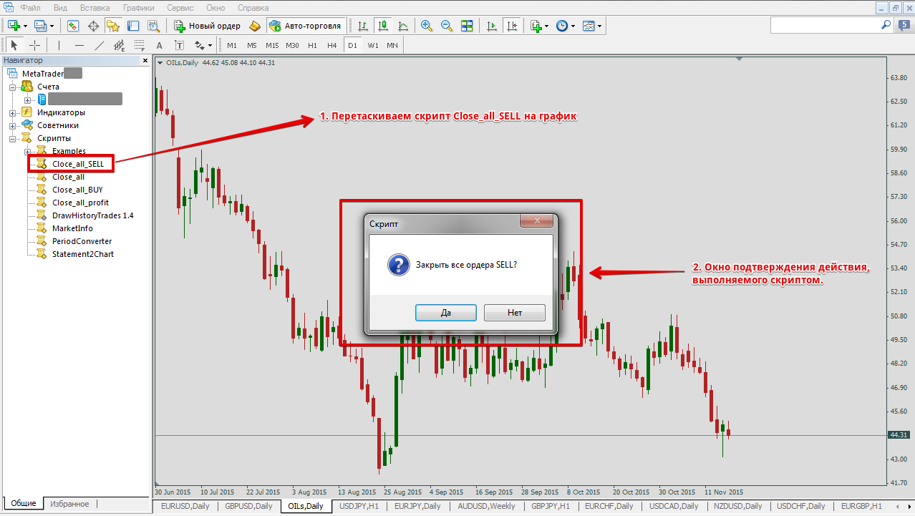Open the Profiles dropdown arrow
The height and width of the screenshot is (516, 915).
coord(52,26)
